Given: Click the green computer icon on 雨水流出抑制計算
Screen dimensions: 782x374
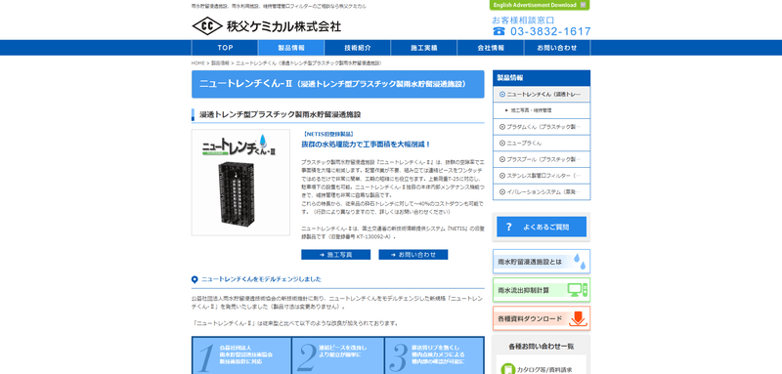Looking at the screenshot, I should [578, 290].
